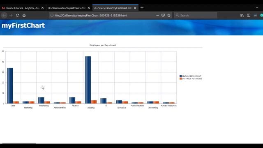Click the Sales blue employees bar
The height and width of the screenshot is (148, 263).
pos(10,86)
